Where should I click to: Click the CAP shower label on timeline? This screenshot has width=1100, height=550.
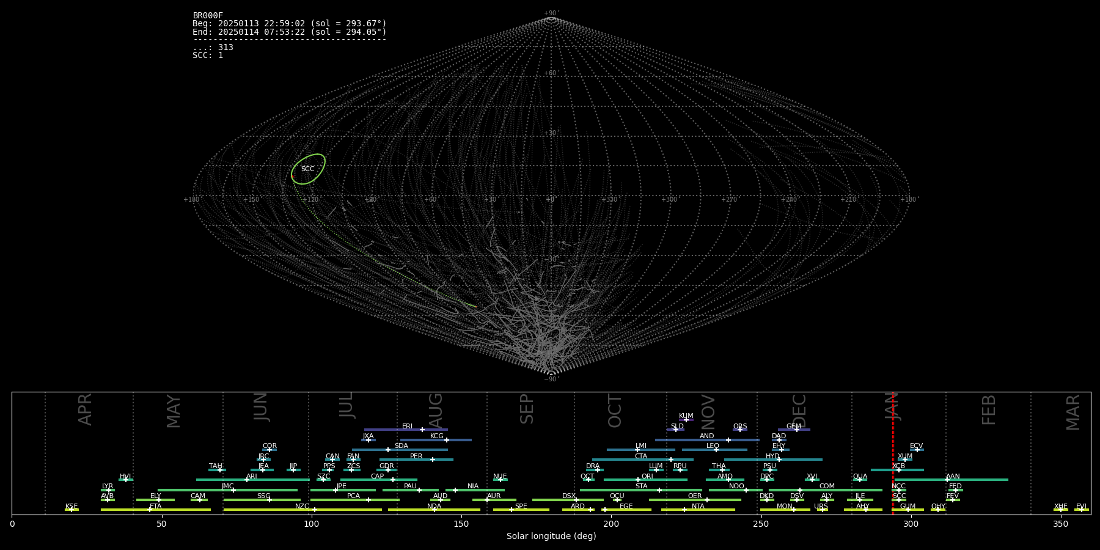(378, 476)
